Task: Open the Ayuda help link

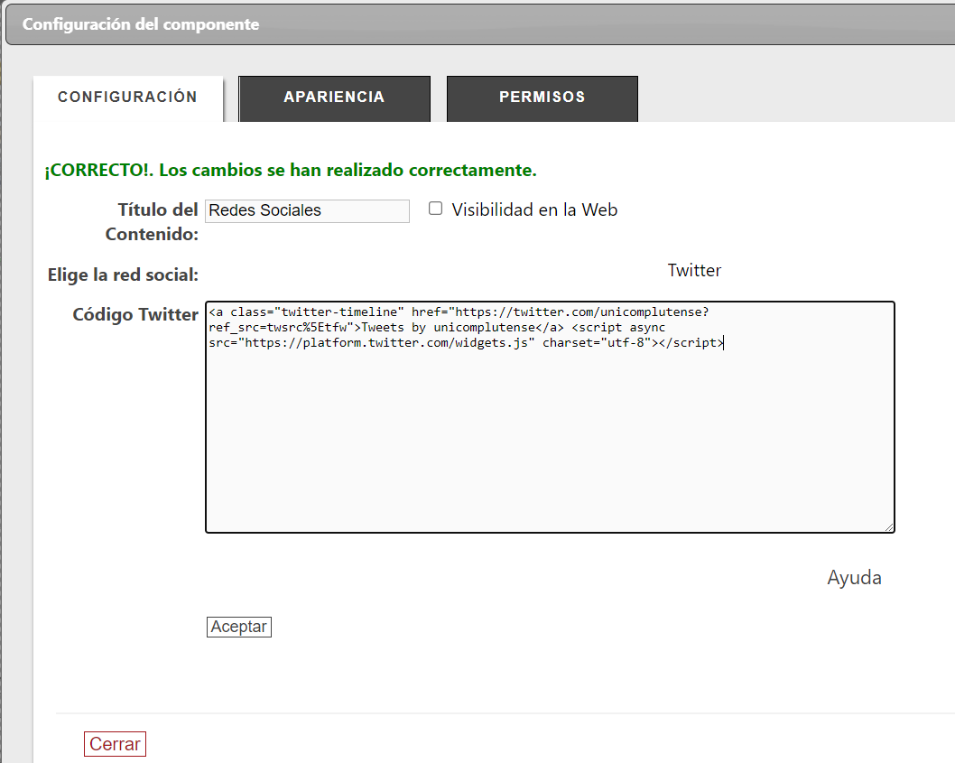Action: (854, 578)
